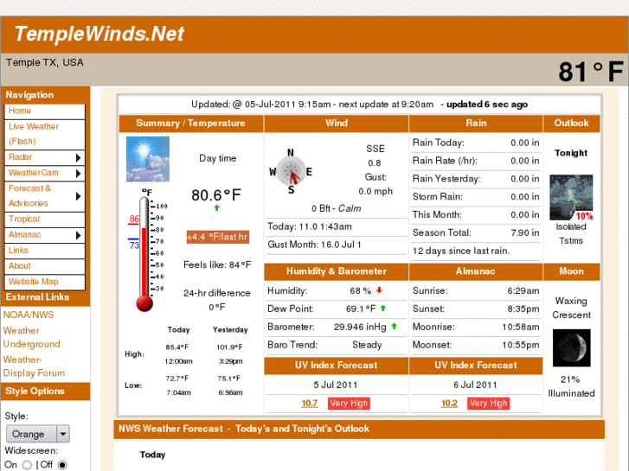Expand the Forecast & Advisories submenu arrow

(x=78, y=196)
